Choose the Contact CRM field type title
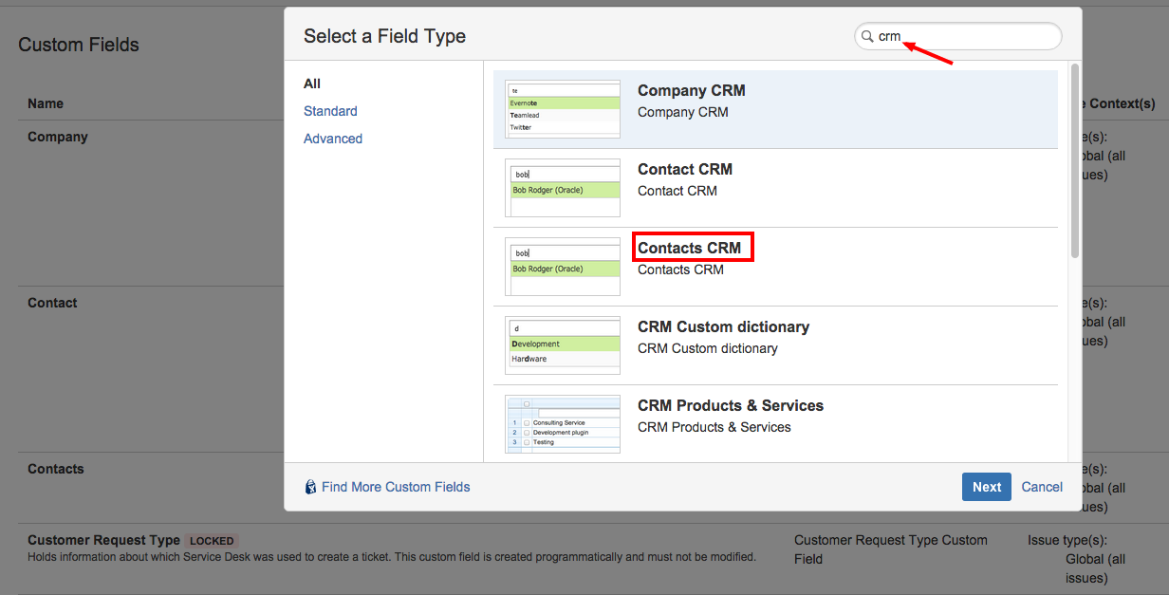The height and width of the screenshot is (595, 1169). click(685, 170)
